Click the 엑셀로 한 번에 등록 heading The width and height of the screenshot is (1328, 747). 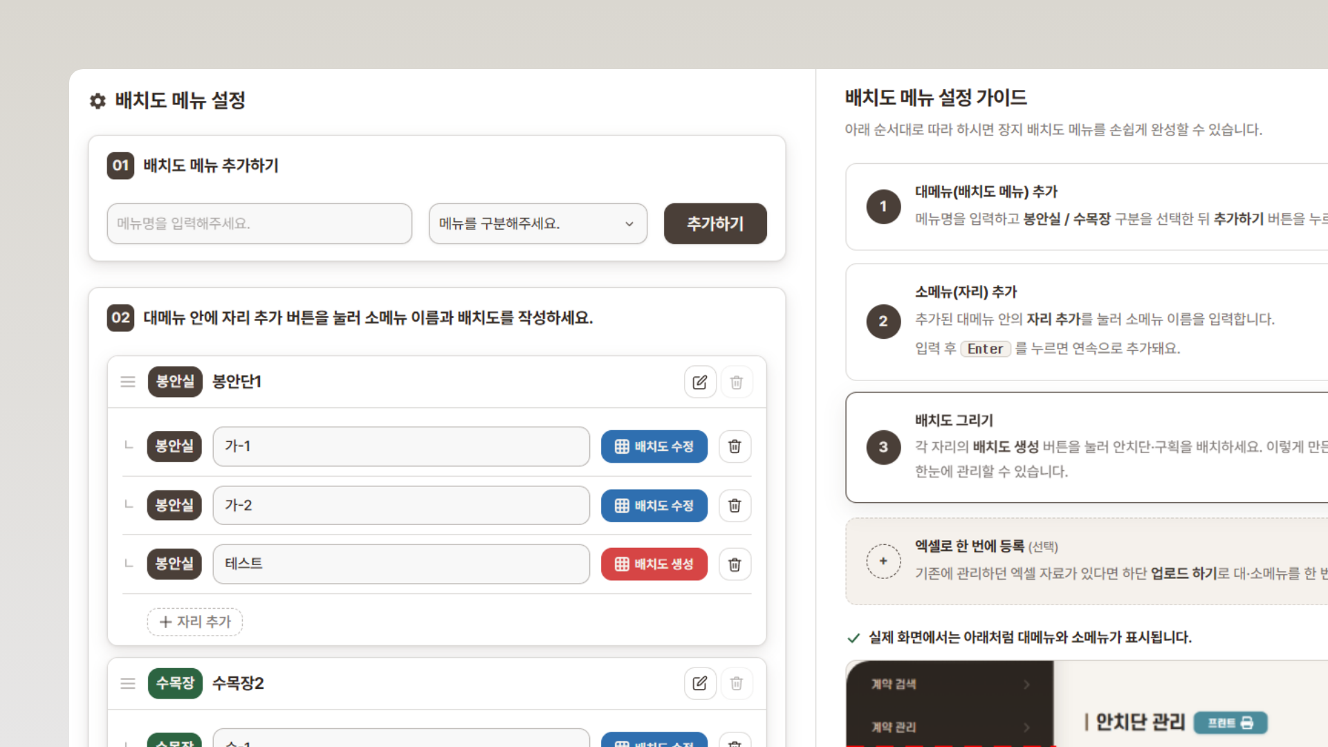tap(970, 546)
